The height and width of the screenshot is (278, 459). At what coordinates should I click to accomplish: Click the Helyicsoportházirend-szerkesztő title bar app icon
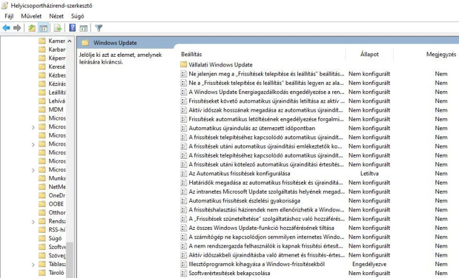[5, 5]
